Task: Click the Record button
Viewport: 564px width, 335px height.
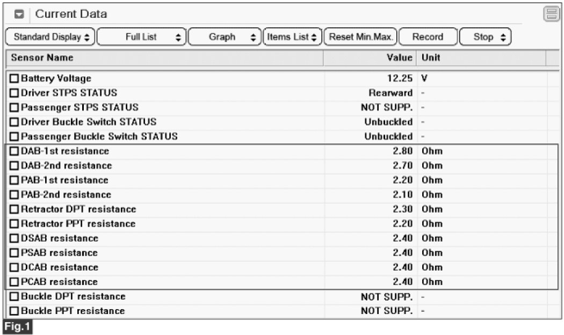Action: tap(428, 37)
